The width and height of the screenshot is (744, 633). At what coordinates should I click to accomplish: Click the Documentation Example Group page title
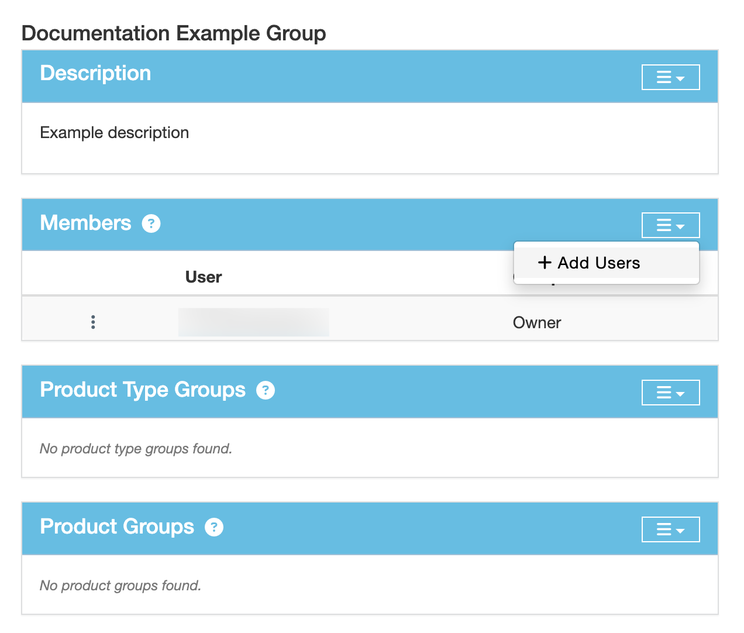[x=174, y=33]
